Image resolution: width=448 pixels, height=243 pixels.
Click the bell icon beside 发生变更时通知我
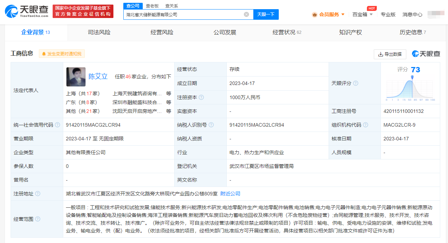pyautogui.click(x=44, y=53)
